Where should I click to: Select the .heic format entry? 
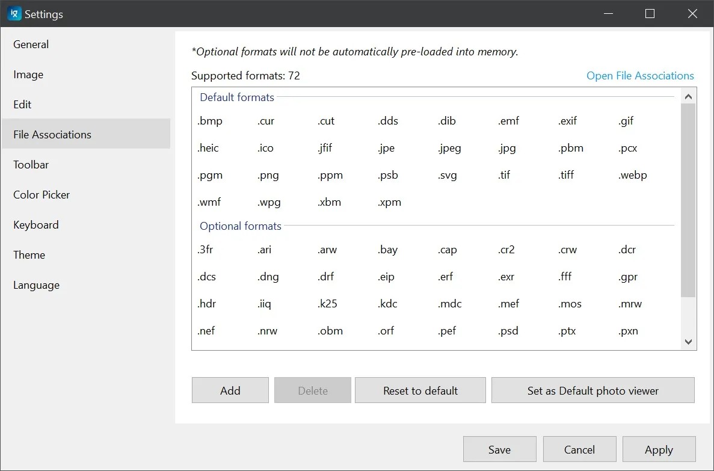point(208,148)
